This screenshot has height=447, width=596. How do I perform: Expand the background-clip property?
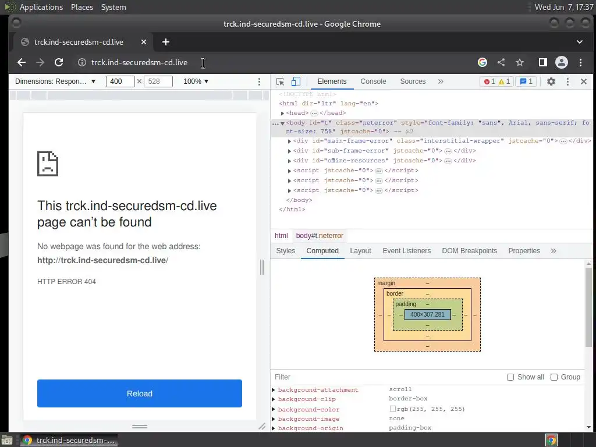(x=274, y=399)
